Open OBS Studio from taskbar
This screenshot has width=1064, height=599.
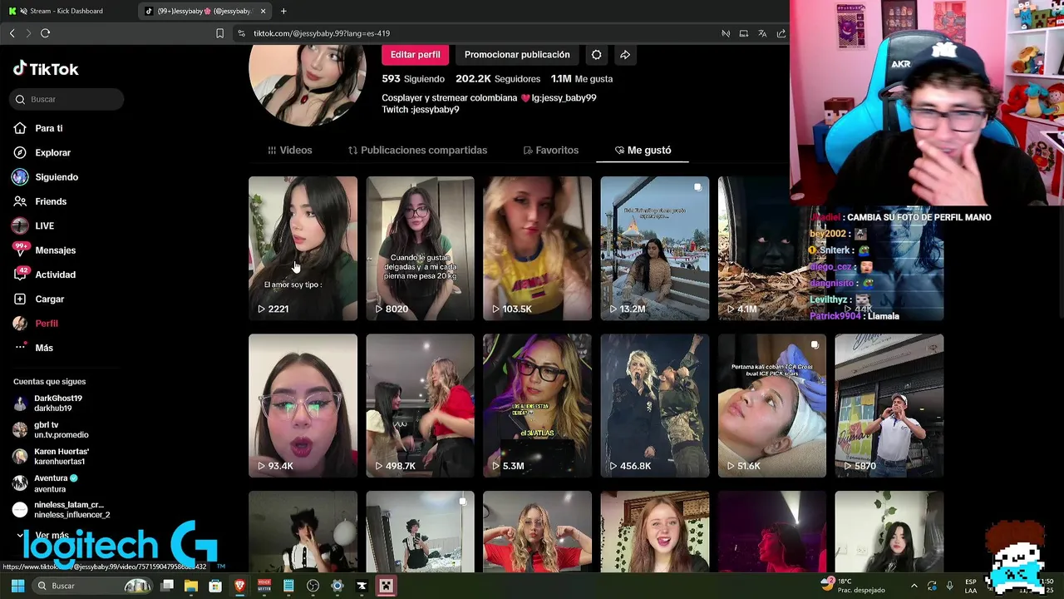(313, 586)
